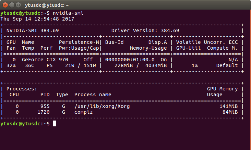
Task: Click the 'Processes:' section label
Action: [22, 89]
